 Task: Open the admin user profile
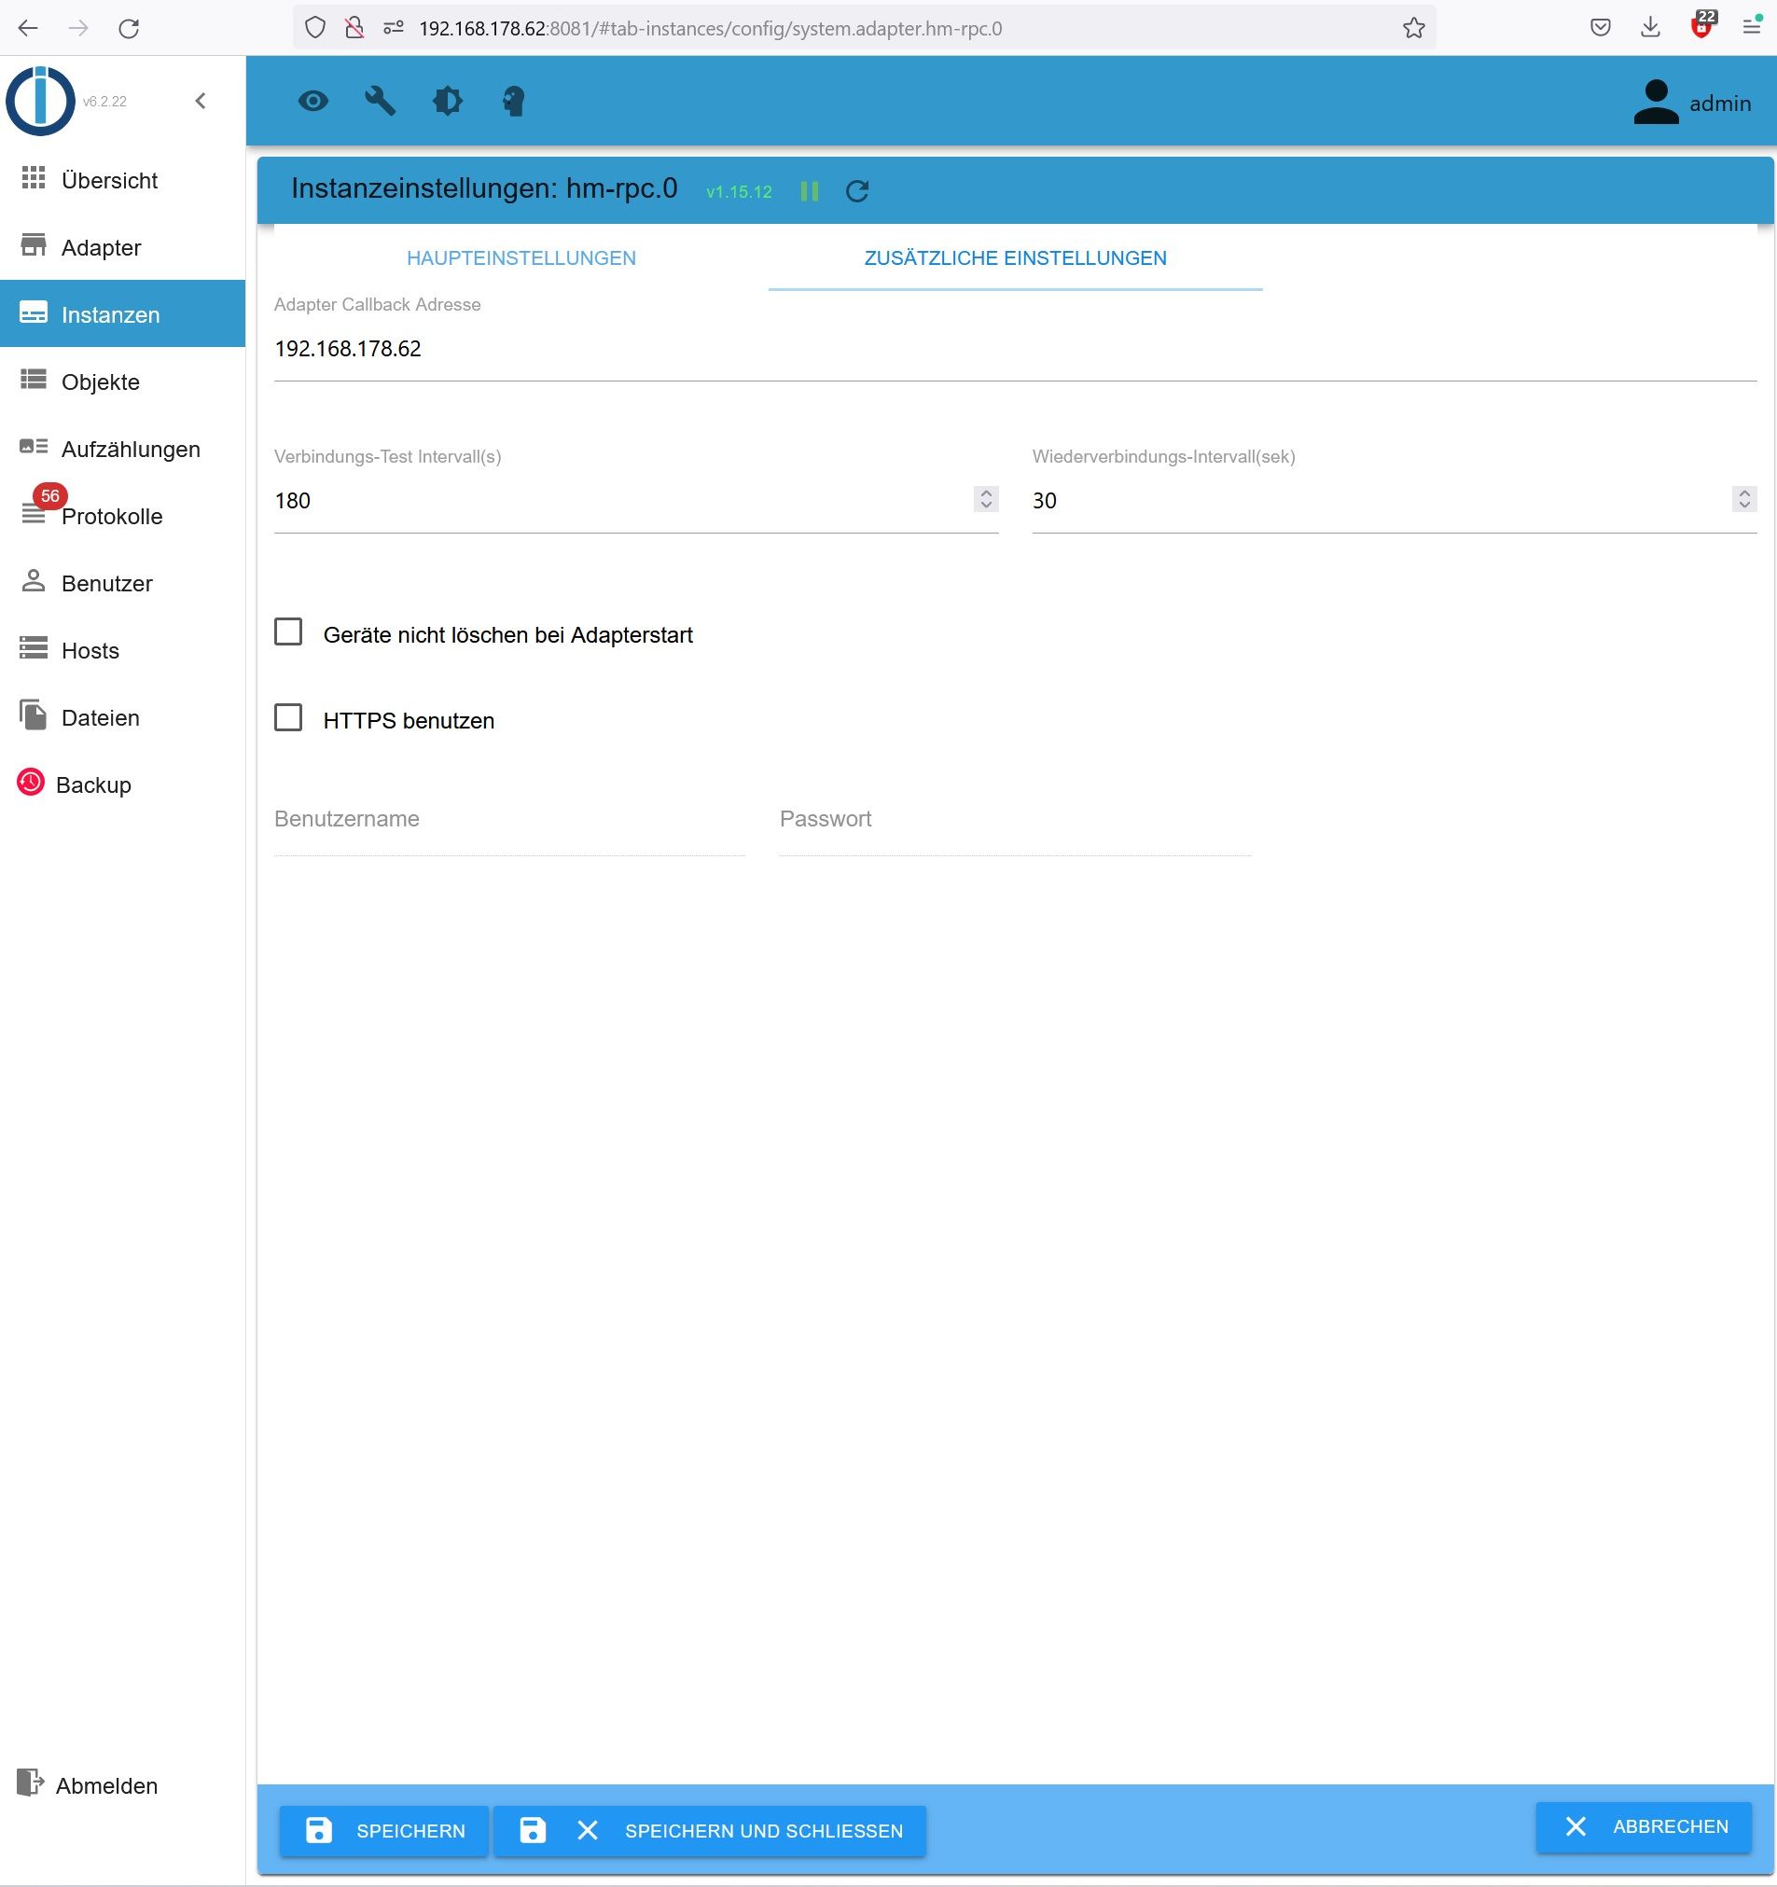pos(1692,103)
